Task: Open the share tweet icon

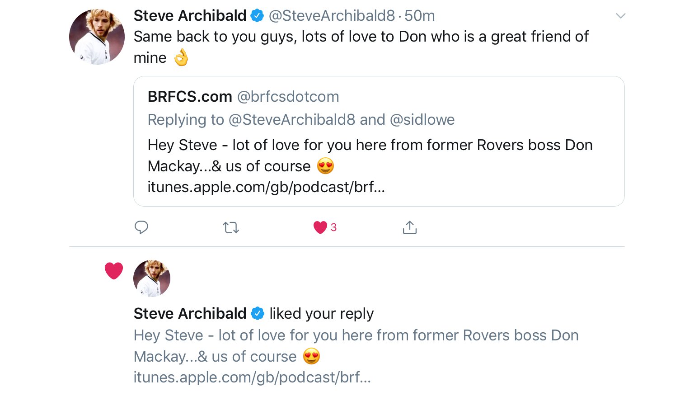Action: (x=409, y=227)
